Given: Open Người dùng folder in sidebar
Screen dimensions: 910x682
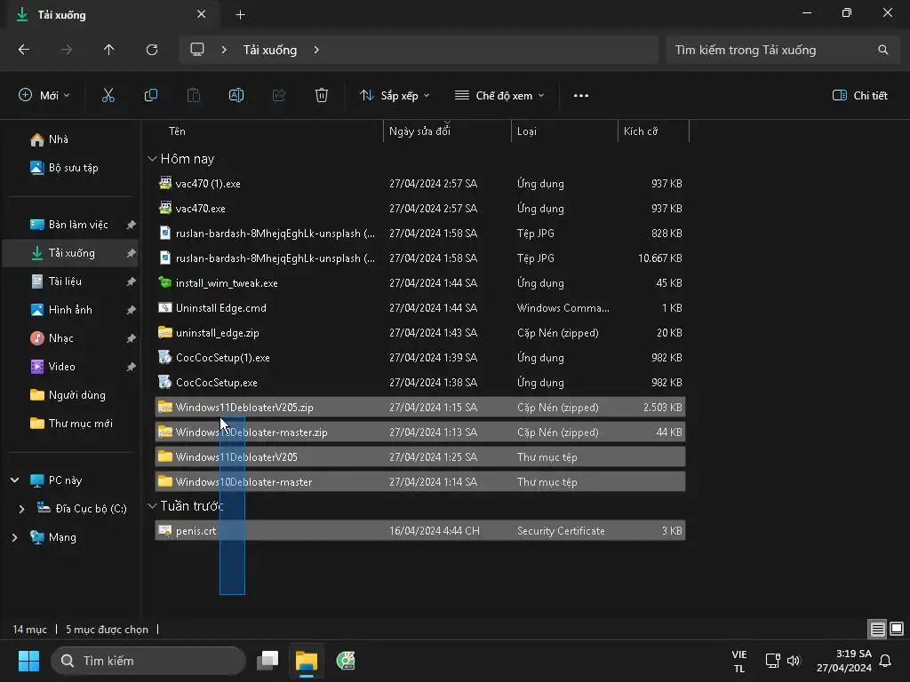Looking at the screenshot, I should click(x=69, y=395).
